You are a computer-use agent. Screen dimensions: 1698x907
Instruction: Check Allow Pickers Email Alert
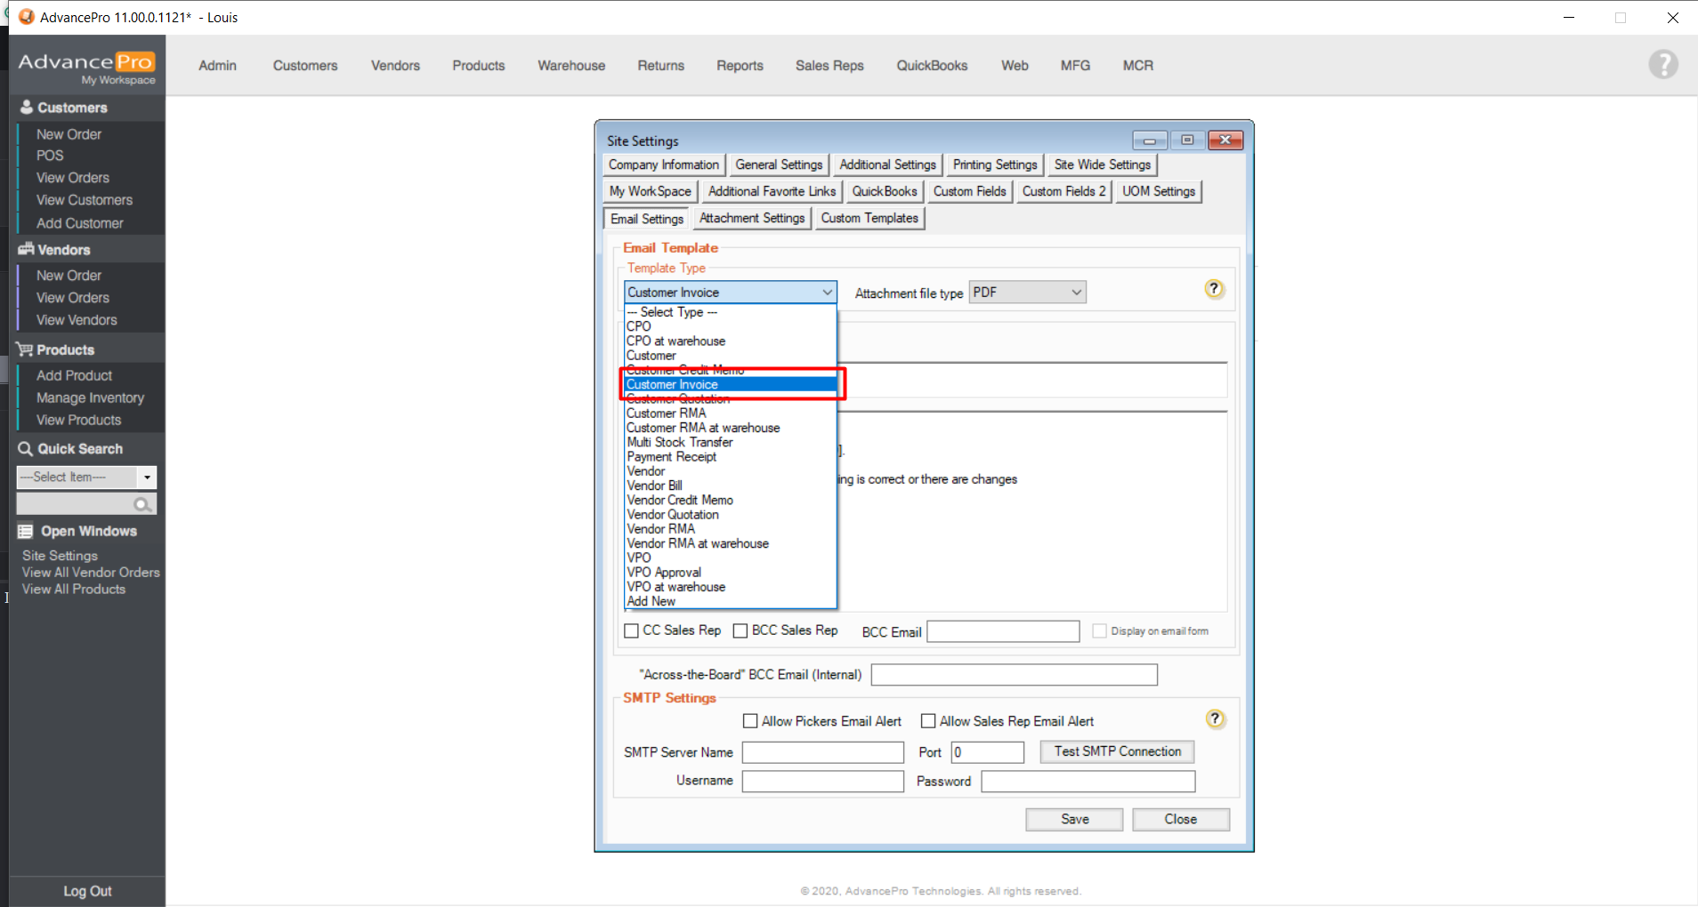pos(750,721)
